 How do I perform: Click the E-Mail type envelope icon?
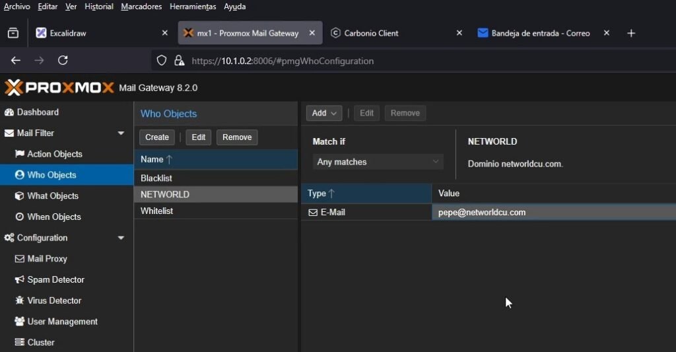pos(313,212)
